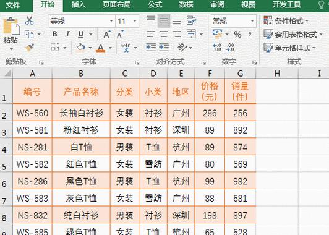Image resolution: width=329 pixels, height=235 pixels.
Task: Toggle Italic formatting
Action: coord(67,34)
